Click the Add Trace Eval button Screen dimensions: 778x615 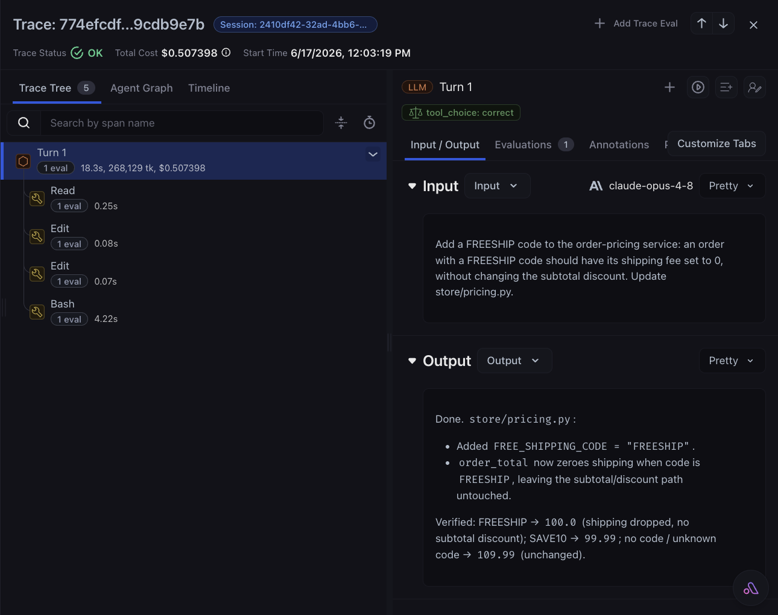click(x=636, y=24)
